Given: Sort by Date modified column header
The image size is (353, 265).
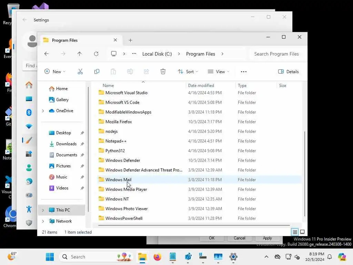Looking at the screenshot, I should coord(201,86).
